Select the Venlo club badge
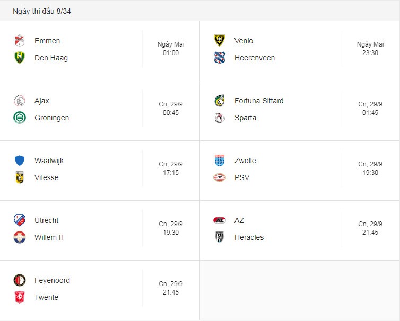 [220, 41]
